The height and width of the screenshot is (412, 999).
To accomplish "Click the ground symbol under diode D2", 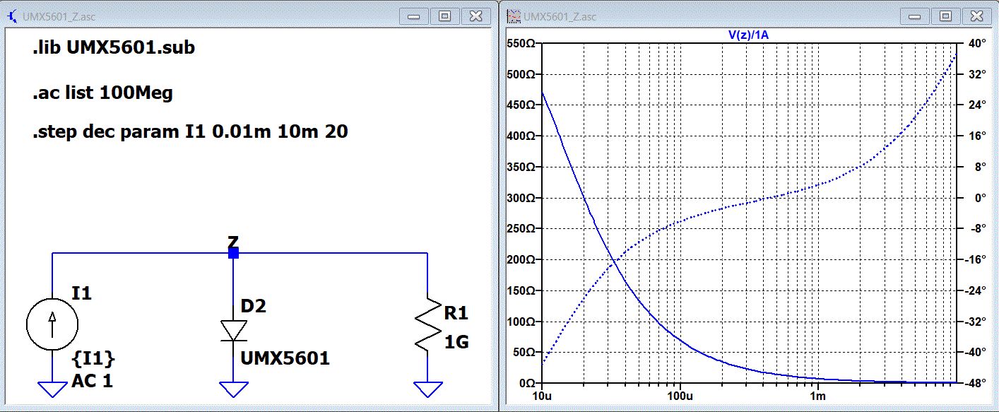I will (x=233, y=389).
